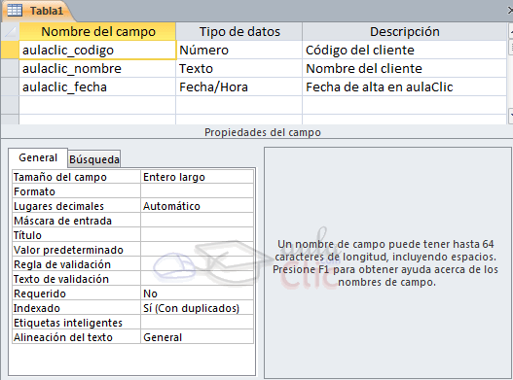
Task: Click the Nombre del campo column header
Action: [x=97, y=32]
